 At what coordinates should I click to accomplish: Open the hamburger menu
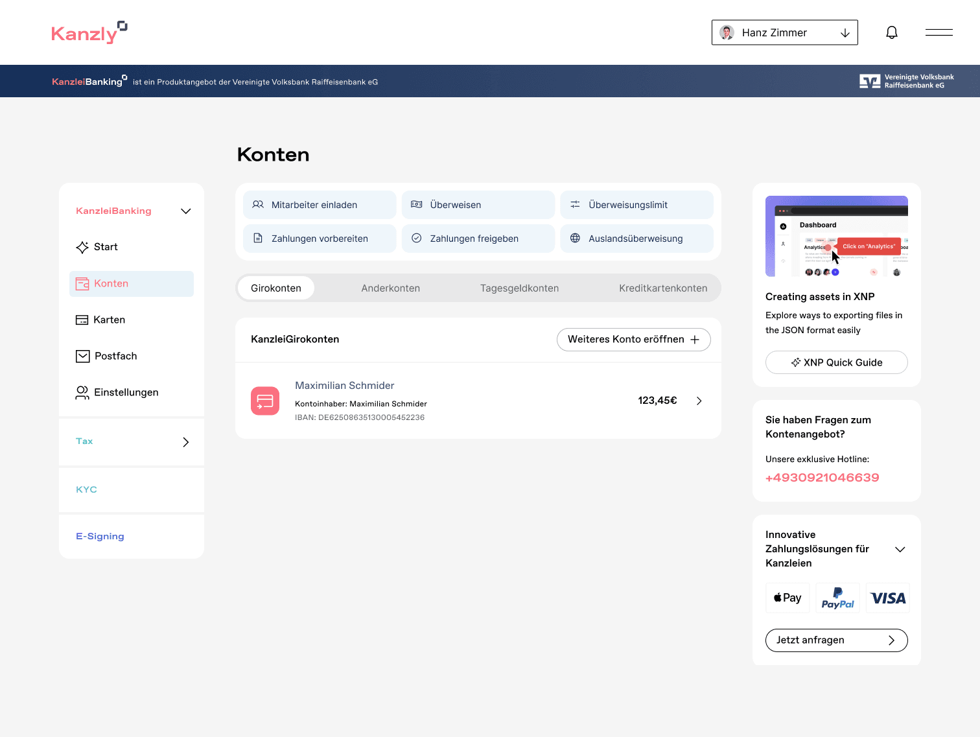coord(939,32)
